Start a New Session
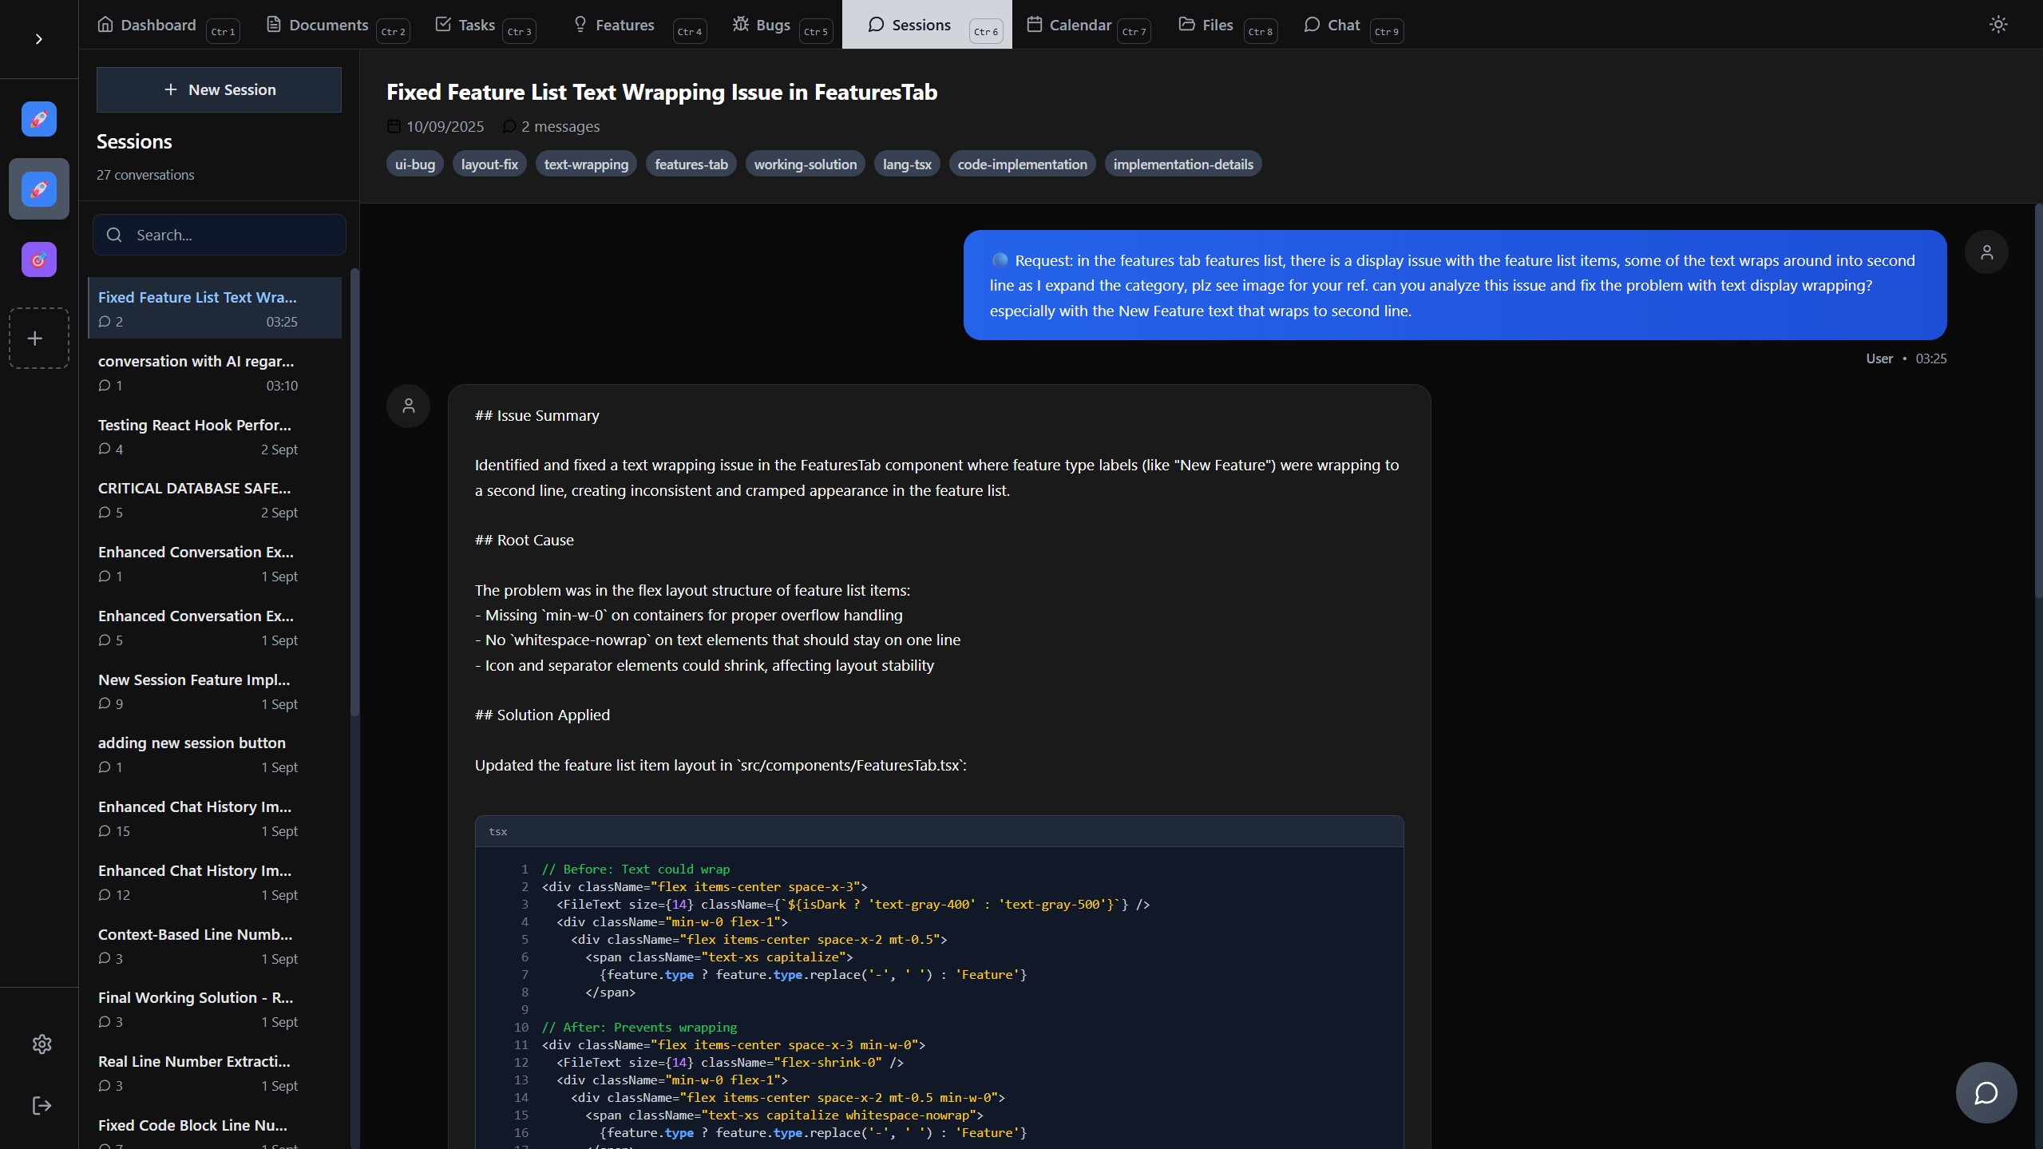Screen dimensions: 2043x1149 219,90
